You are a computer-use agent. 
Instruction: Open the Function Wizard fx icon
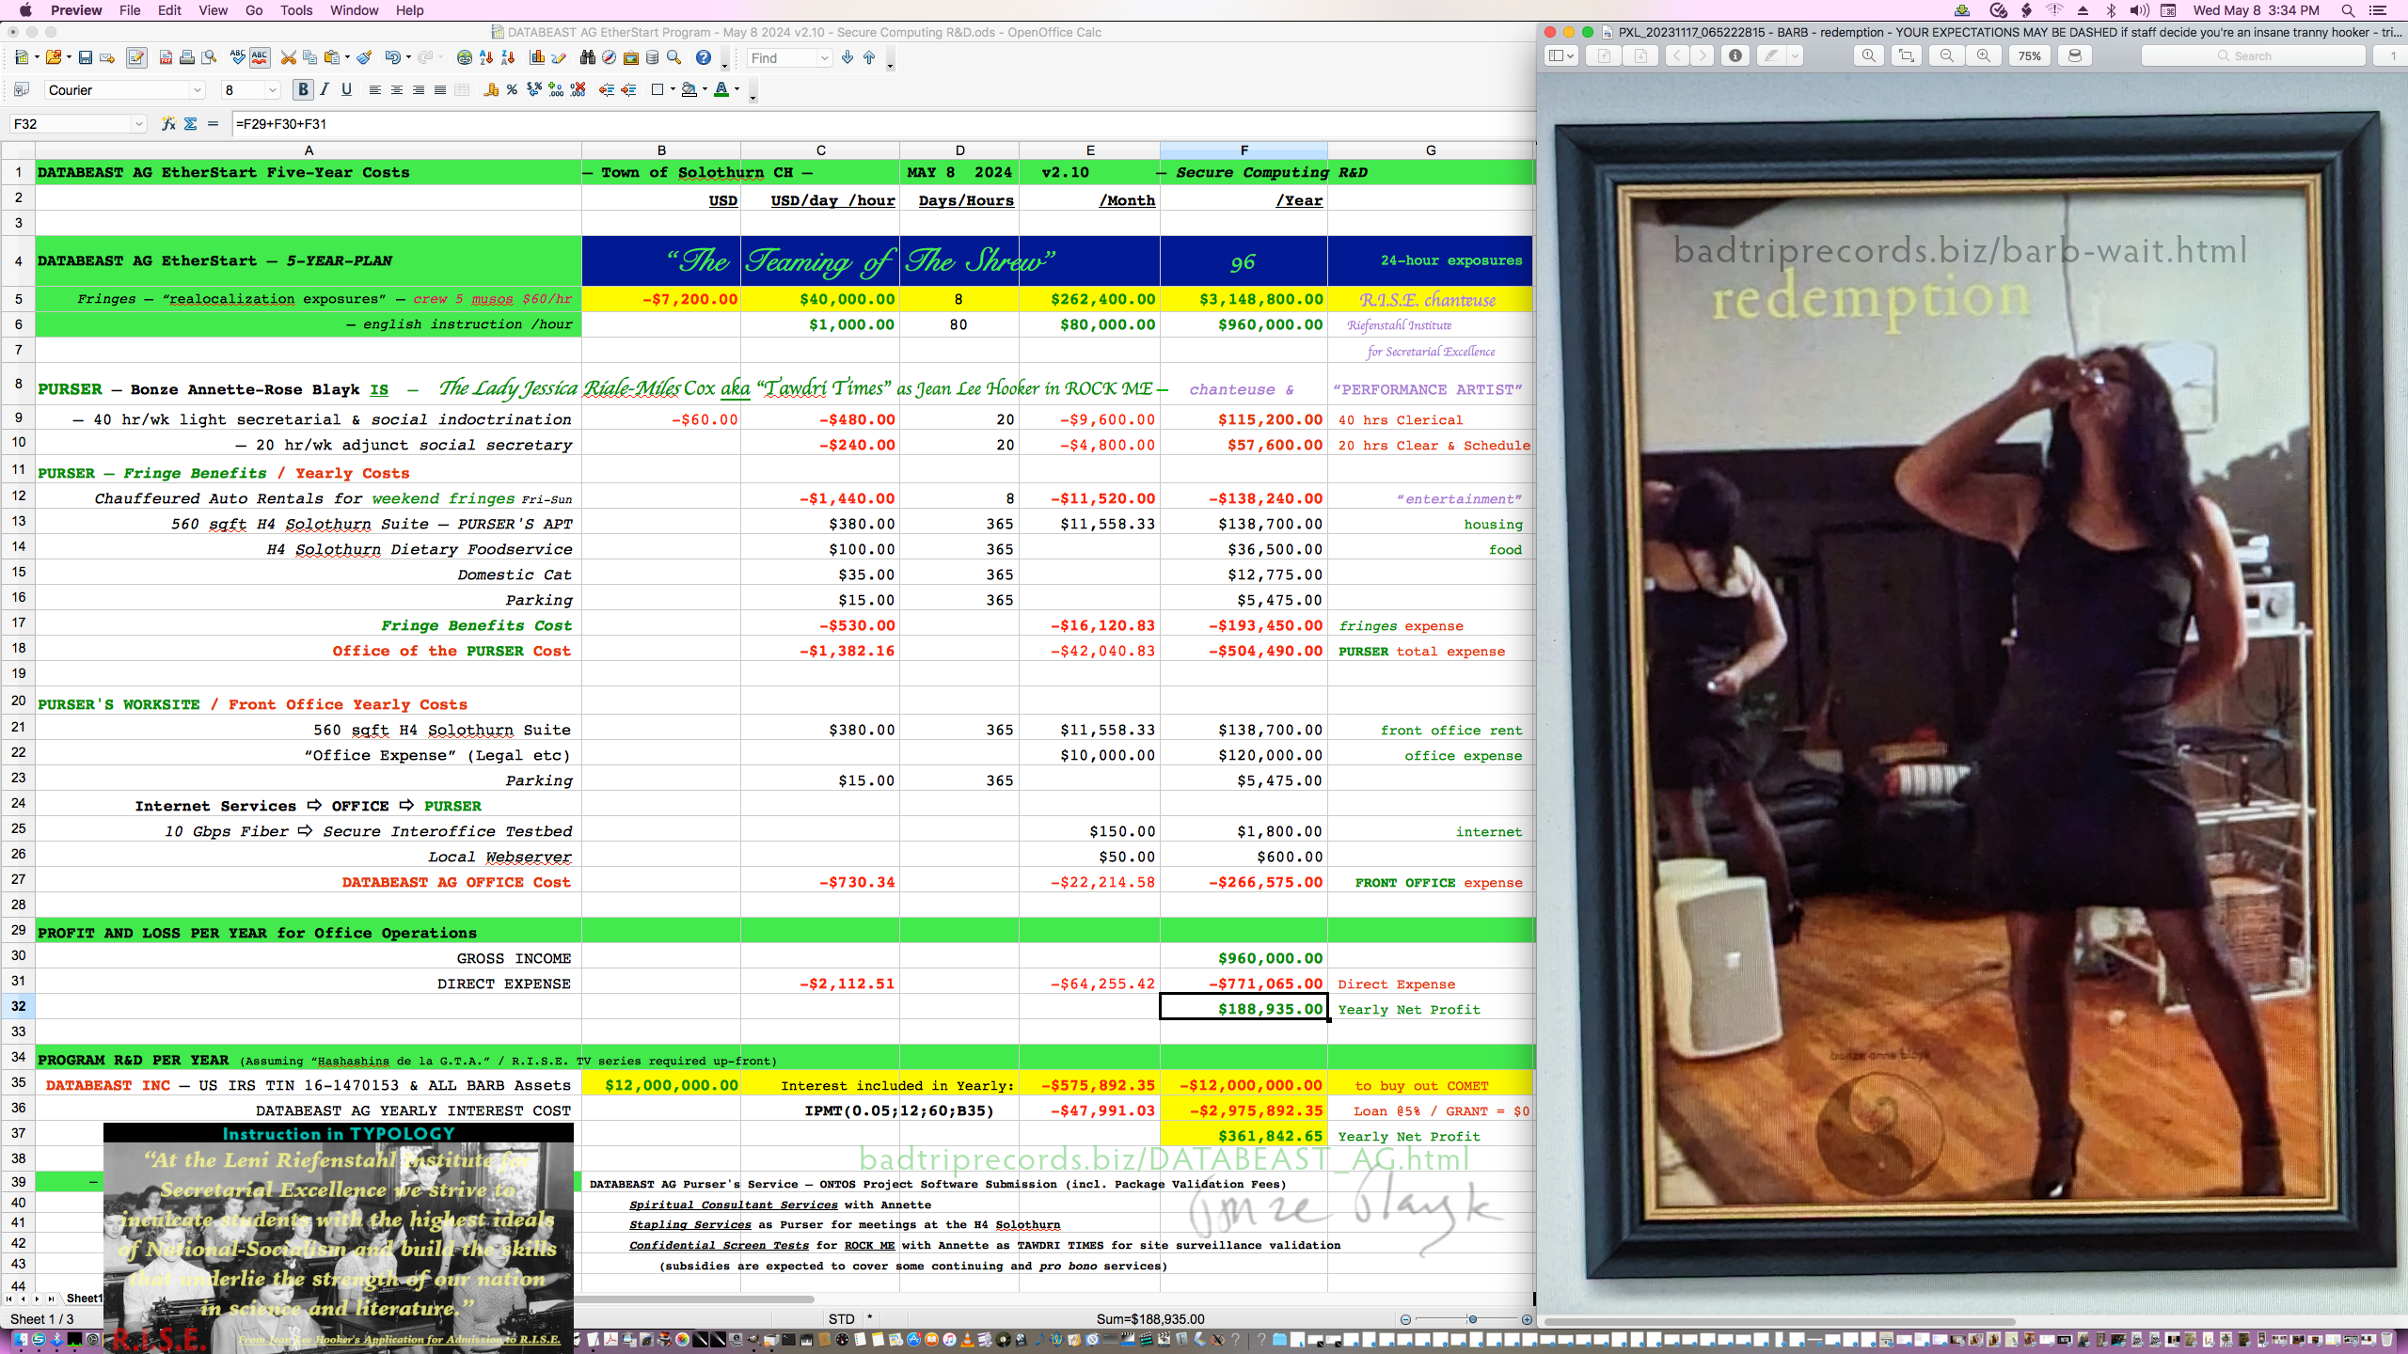pos(168,124)
